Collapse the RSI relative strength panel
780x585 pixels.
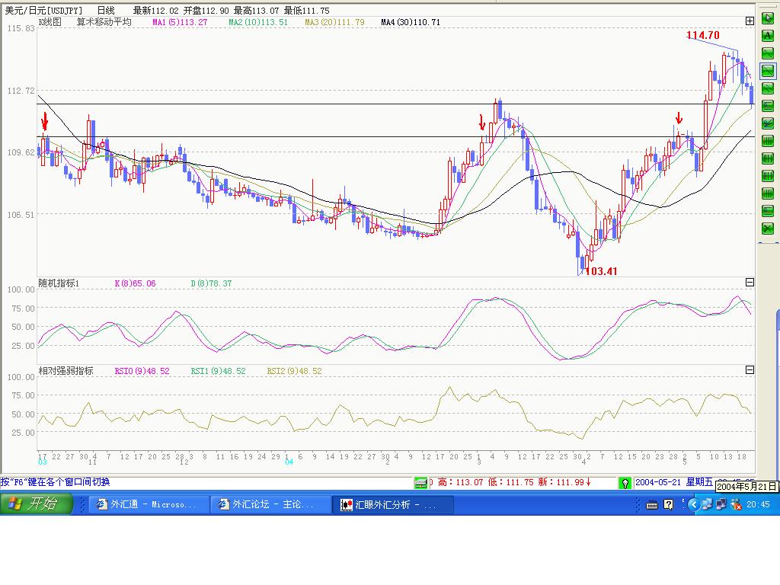point(750,370)
